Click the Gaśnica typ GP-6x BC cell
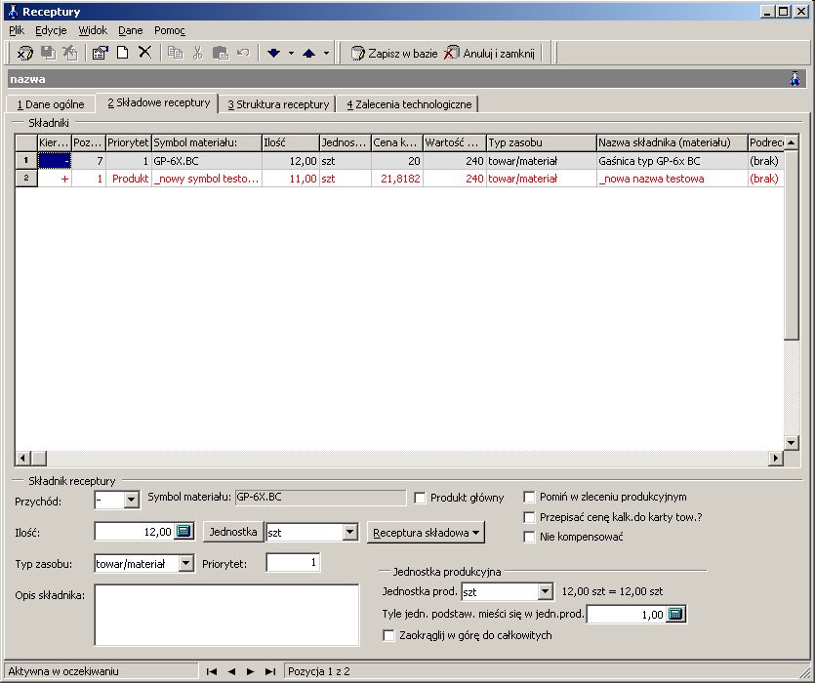 pos(672,161)
